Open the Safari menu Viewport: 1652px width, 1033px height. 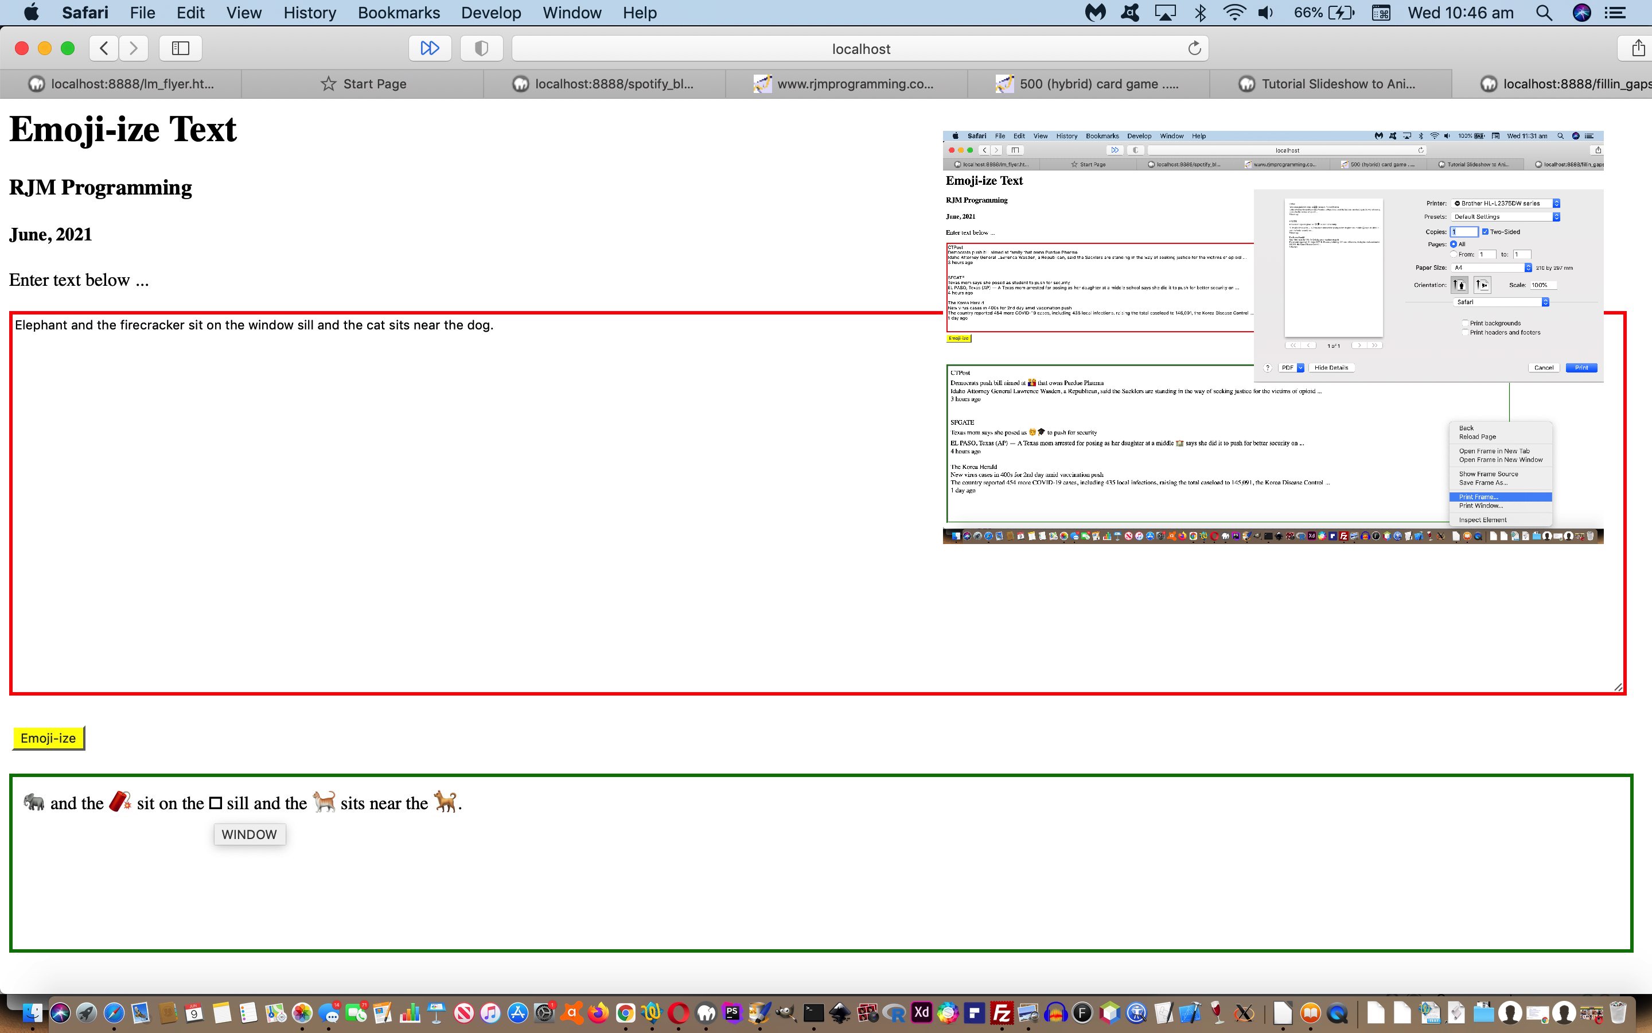85,12
